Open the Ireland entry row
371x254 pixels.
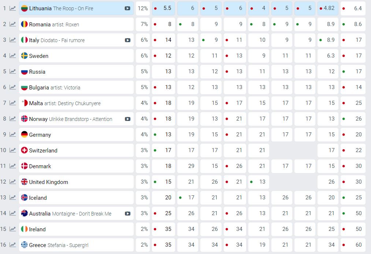coord(76,229)
